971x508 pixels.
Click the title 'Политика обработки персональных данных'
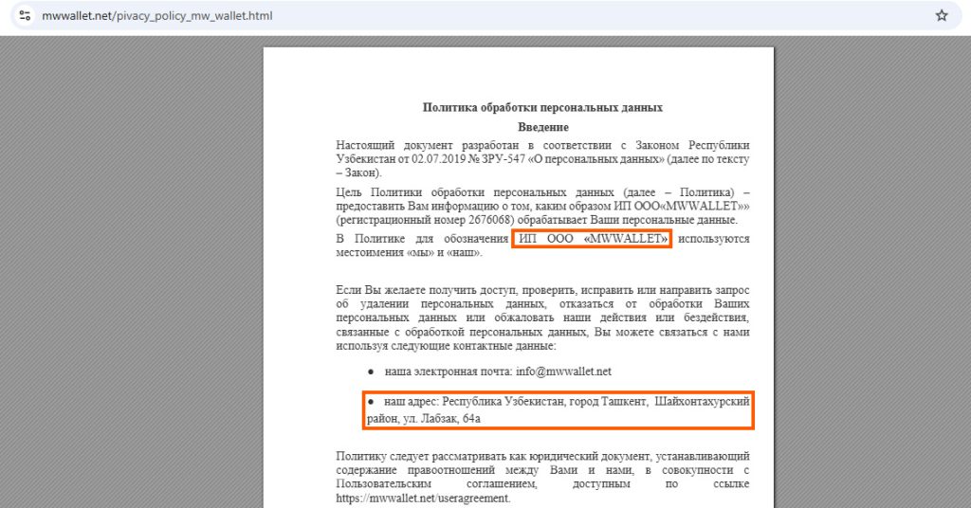tap(542, 107)
